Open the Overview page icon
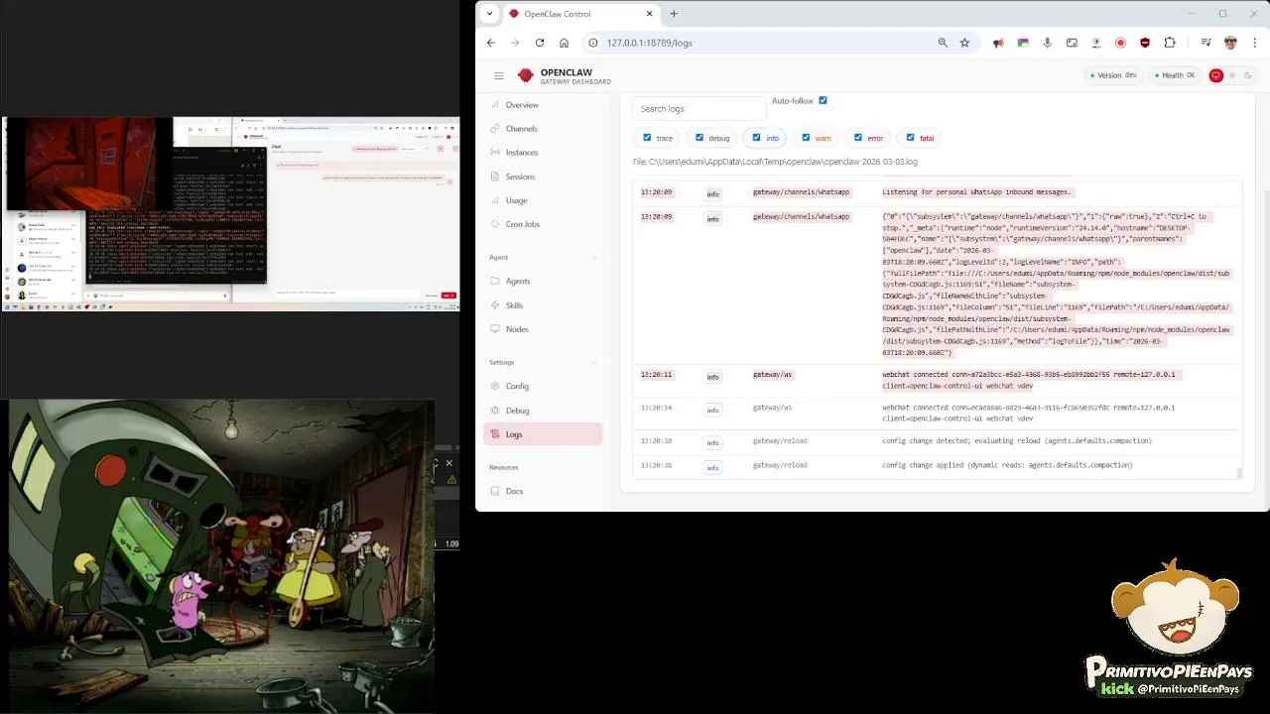The height and width of the screenshot is (714, 1270). click(x=496, y=105)
